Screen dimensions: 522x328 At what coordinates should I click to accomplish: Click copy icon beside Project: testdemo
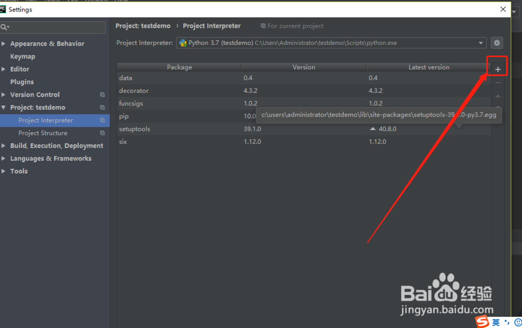pos(102,107)
